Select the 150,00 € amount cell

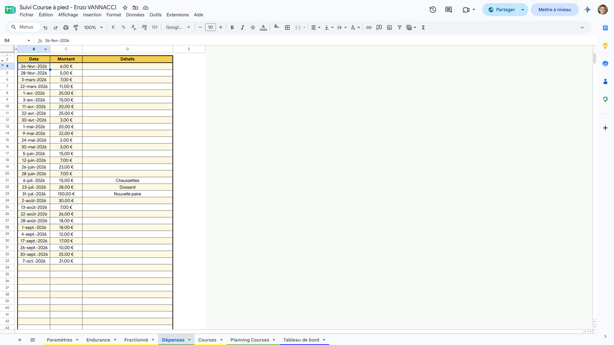tap(66, 194)
